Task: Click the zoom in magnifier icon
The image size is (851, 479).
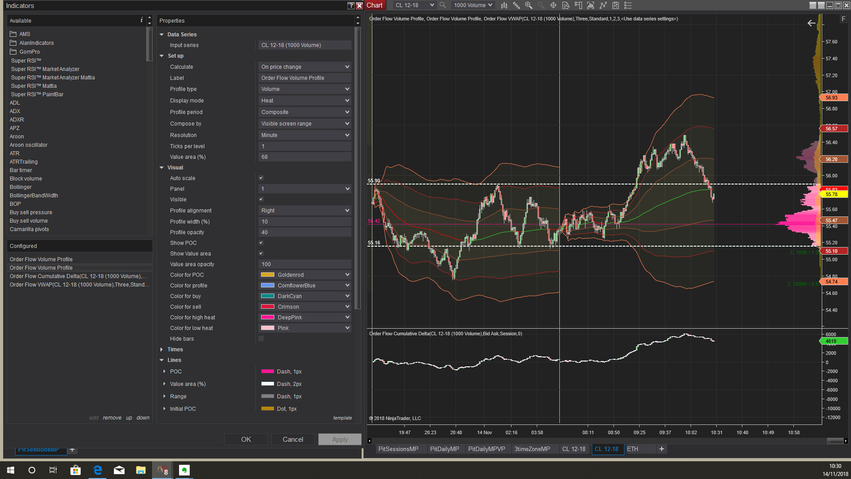Action: click(x=528, y=5)
